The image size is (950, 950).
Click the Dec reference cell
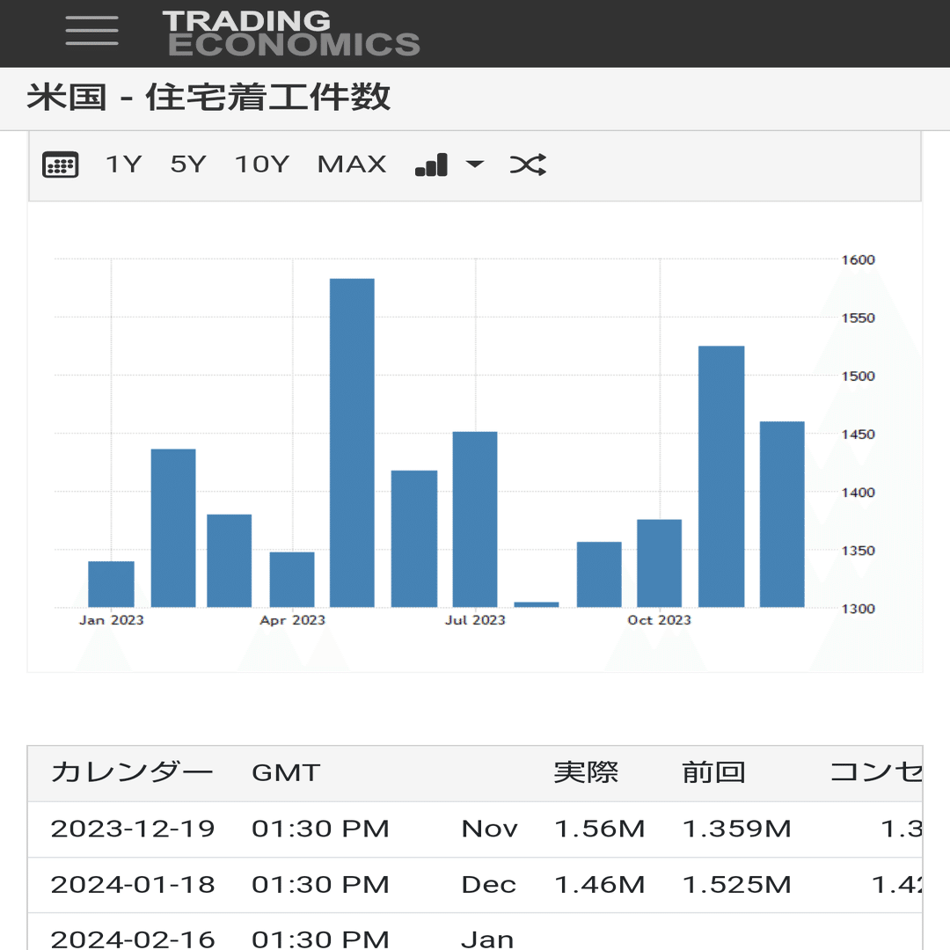[x=488, y=885]
